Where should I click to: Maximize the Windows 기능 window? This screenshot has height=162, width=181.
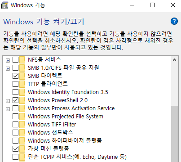[152, 5]
